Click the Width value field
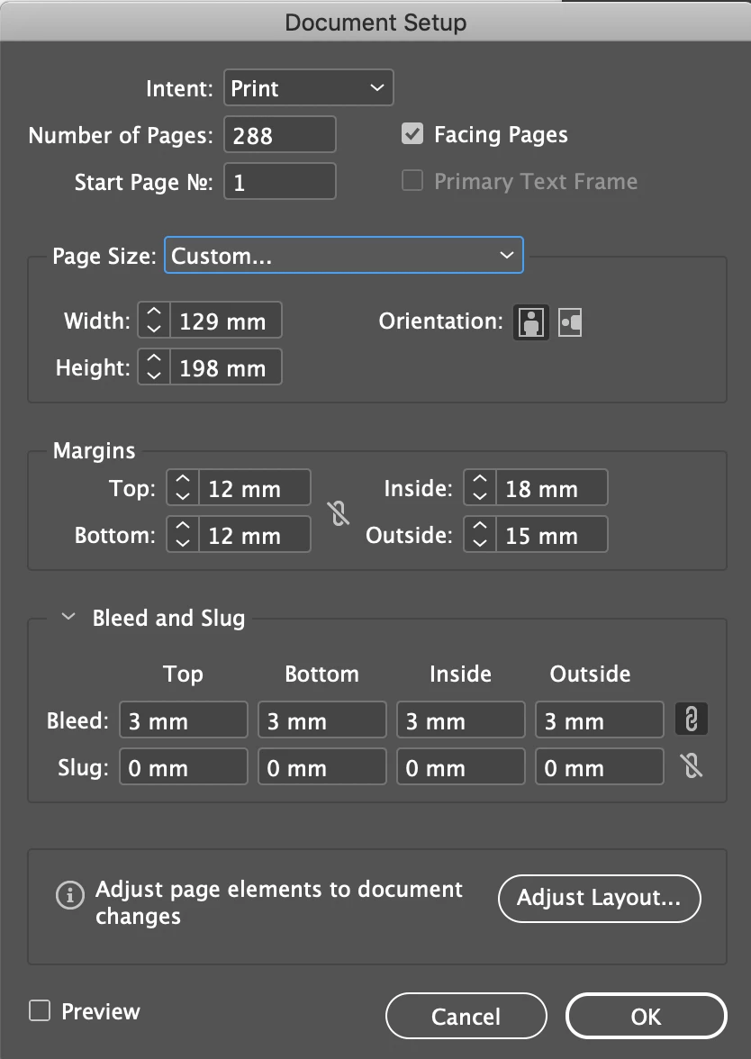This screenshot has width=751, height=1059. coord(225,320)
